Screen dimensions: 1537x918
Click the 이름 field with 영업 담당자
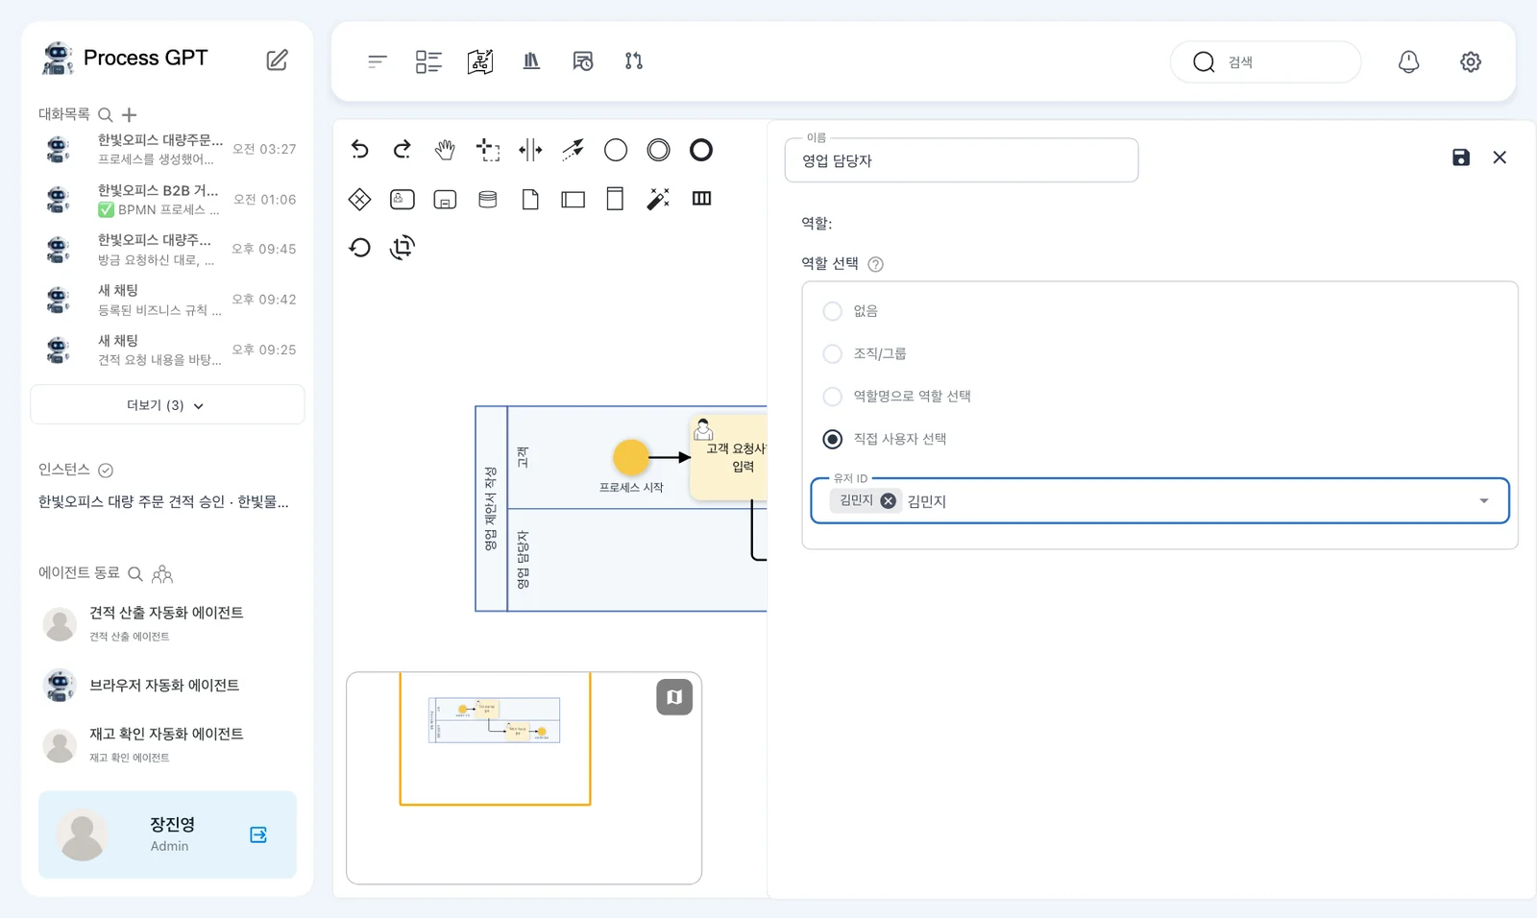point(962,160)
